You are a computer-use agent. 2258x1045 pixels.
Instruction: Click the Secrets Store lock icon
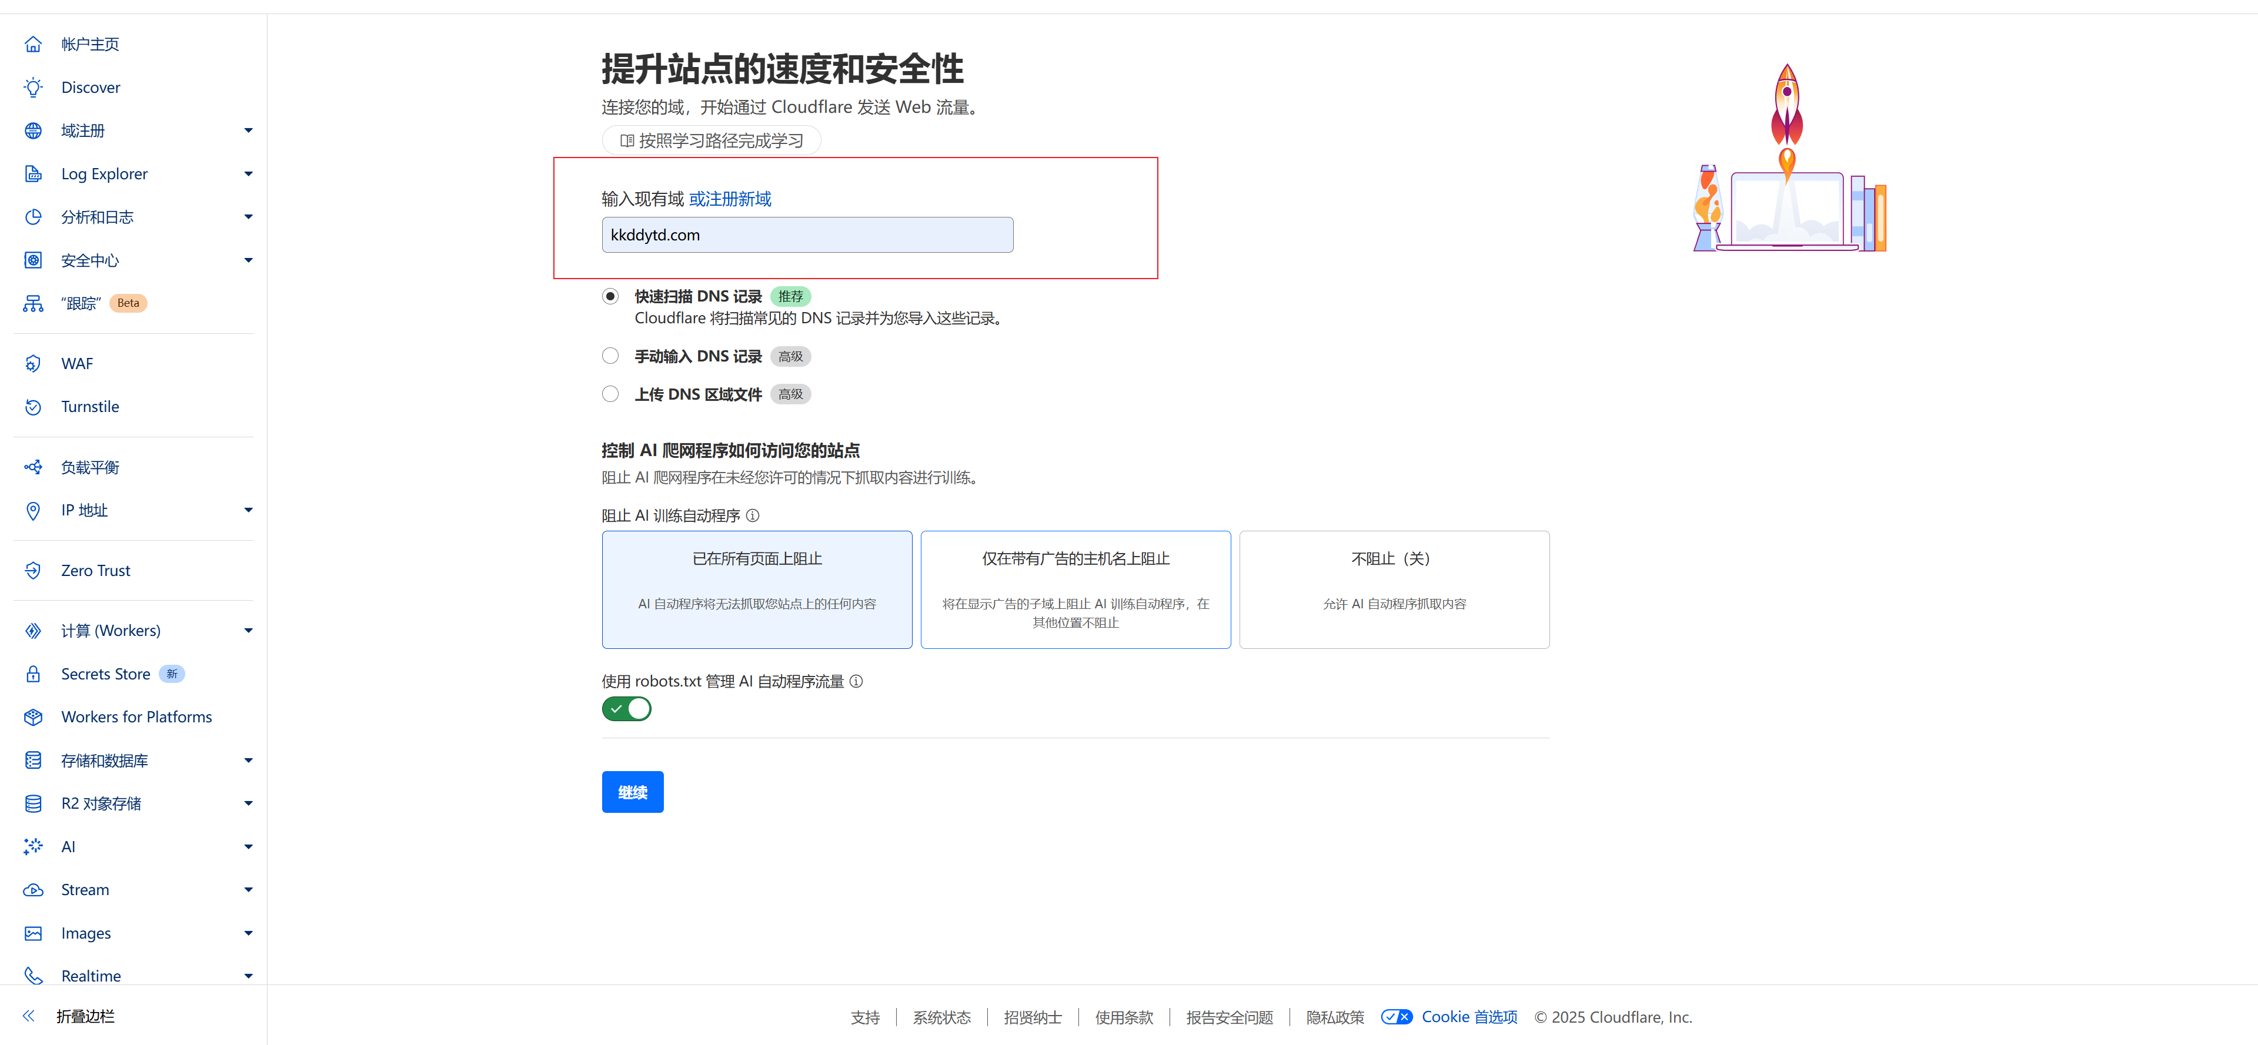(34, 674)
